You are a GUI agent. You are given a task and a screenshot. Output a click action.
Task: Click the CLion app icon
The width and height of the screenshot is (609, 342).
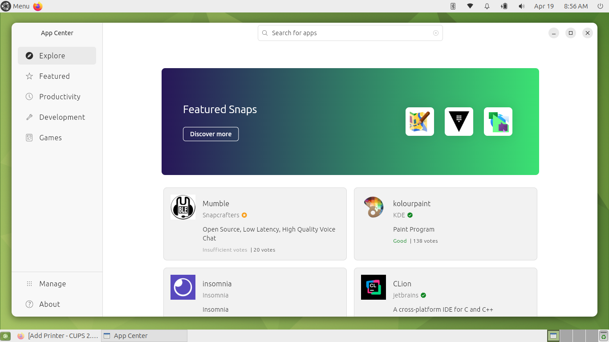[x=374, y=287]
